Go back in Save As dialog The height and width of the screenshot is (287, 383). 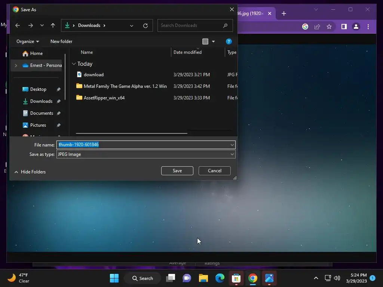(x=17, y=25)
